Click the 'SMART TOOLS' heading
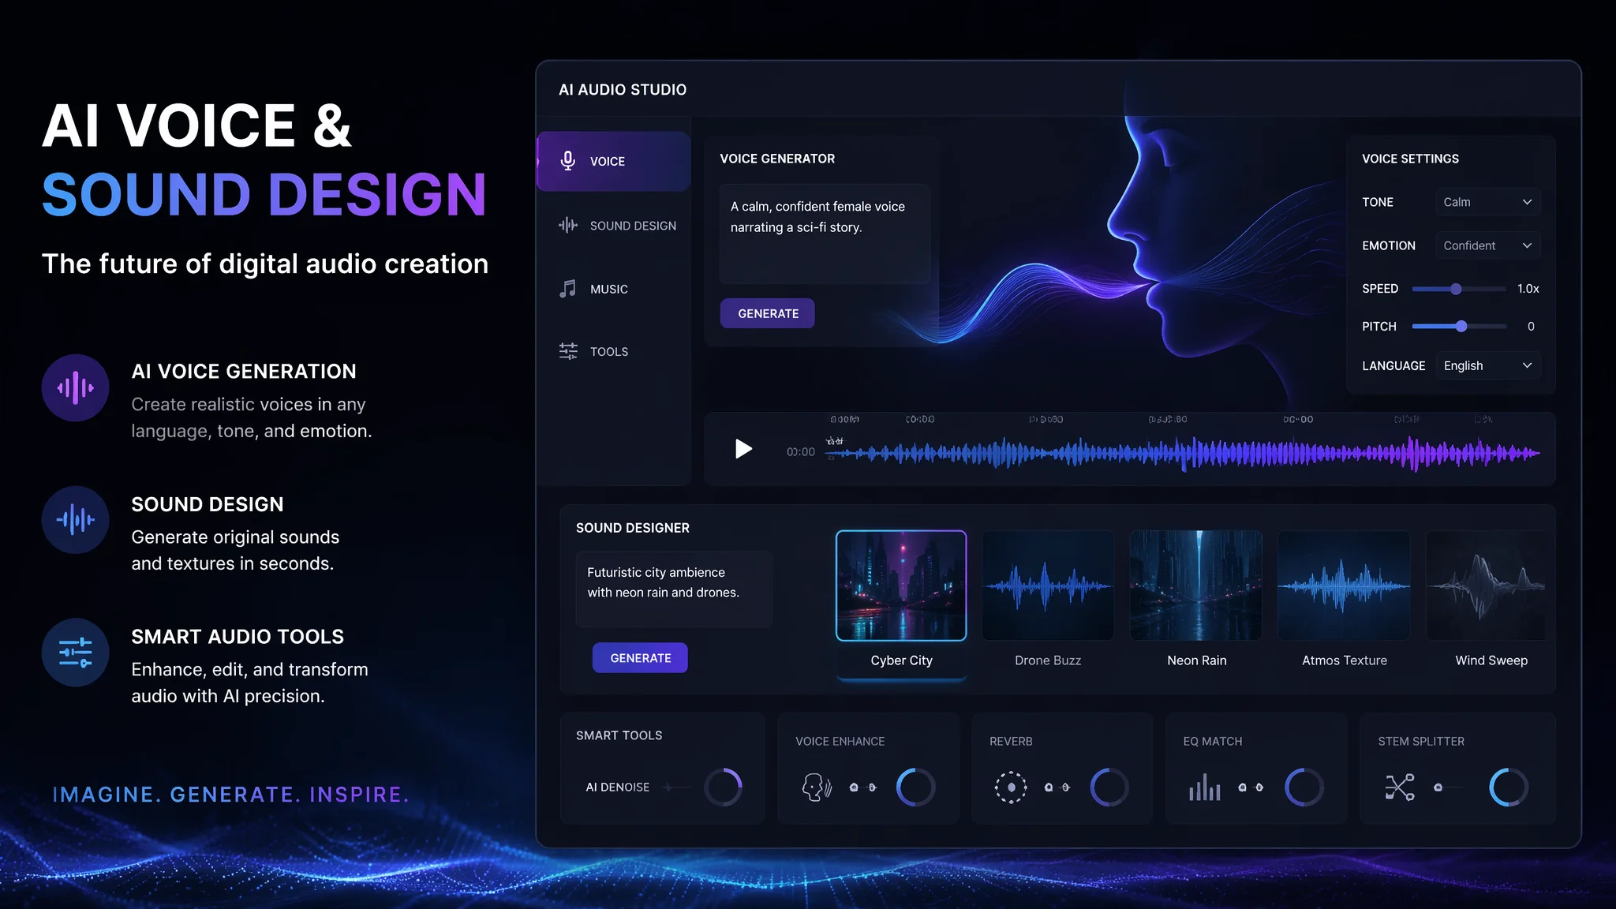1616x909 pixels. [x=619, y=735]
